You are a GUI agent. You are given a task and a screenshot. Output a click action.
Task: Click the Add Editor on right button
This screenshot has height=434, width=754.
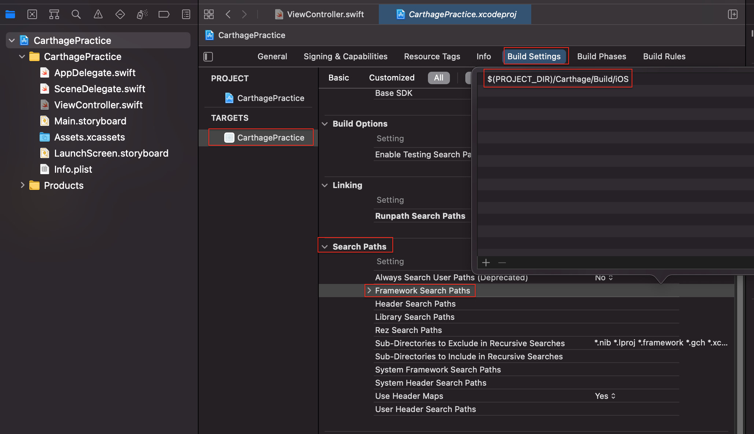point(732,14)
